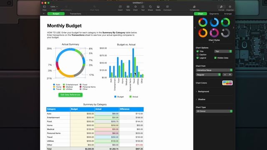Show next chart styles with right arrow

234,28
